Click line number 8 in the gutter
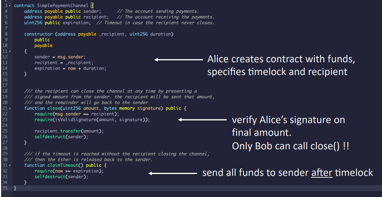Screen dimensions: 382x197 pos(6,34)
